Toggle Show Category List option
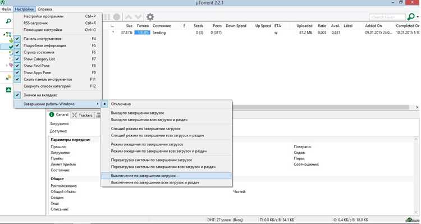The width and height of the screenshot is (421, 224). (x=58, y=59)
